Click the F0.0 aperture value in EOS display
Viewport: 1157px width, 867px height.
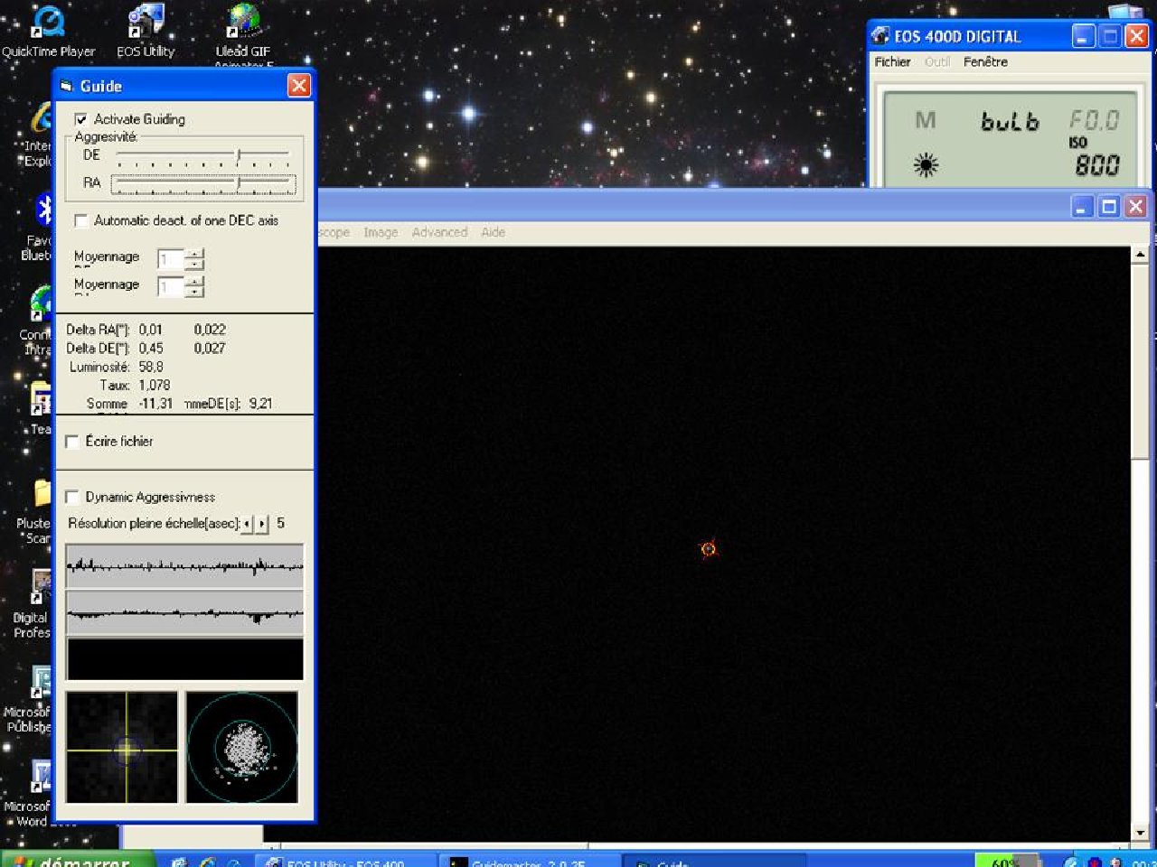pyautogui.click(x=1095, y=120)
